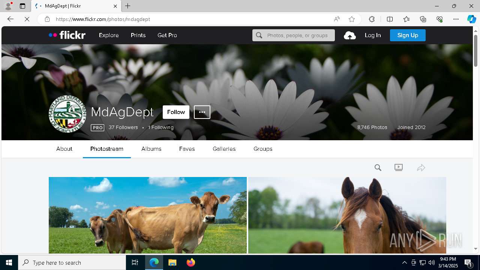Open the volume control tray icon
This screenshot has width=480, height=270.
[432, 262]
